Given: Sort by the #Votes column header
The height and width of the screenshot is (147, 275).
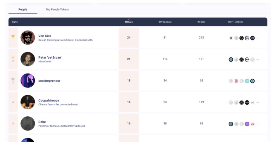Looking at the screenshot, I should coord(201,22).
